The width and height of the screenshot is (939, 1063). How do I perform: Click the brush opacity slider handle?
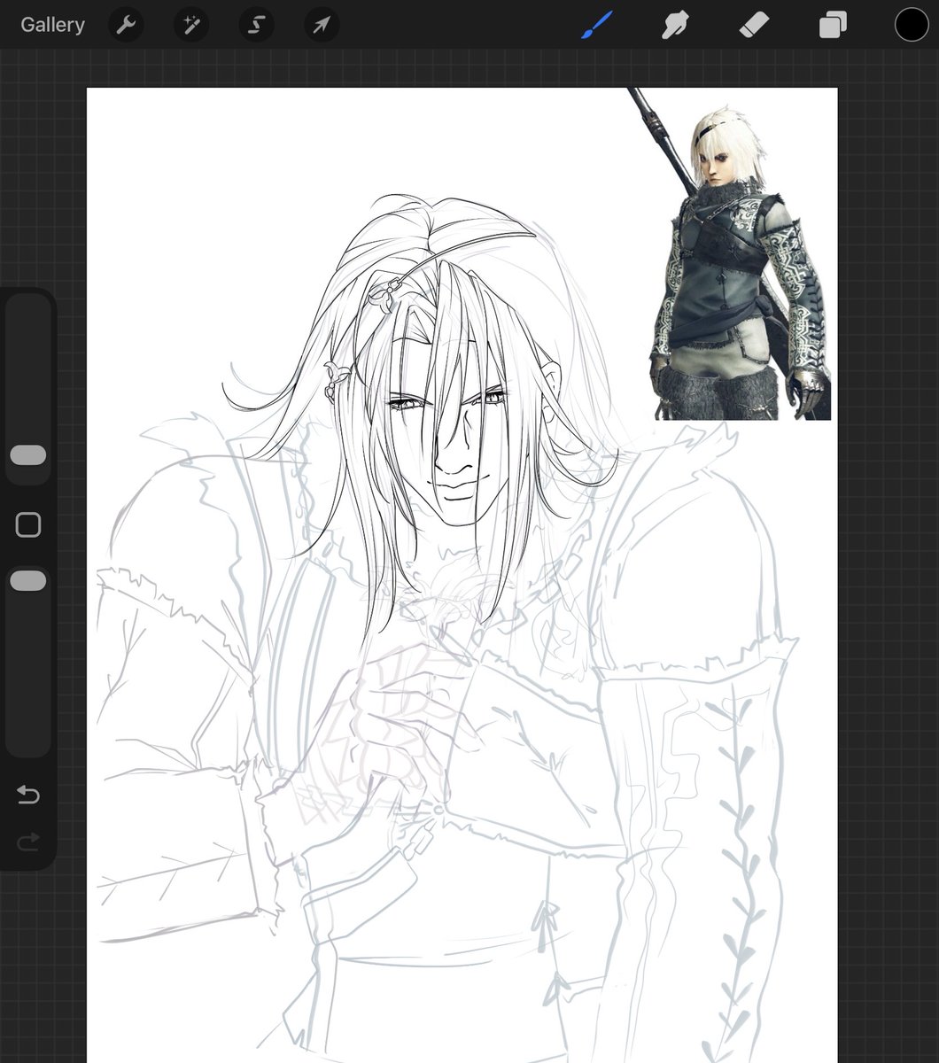(28, 581)
